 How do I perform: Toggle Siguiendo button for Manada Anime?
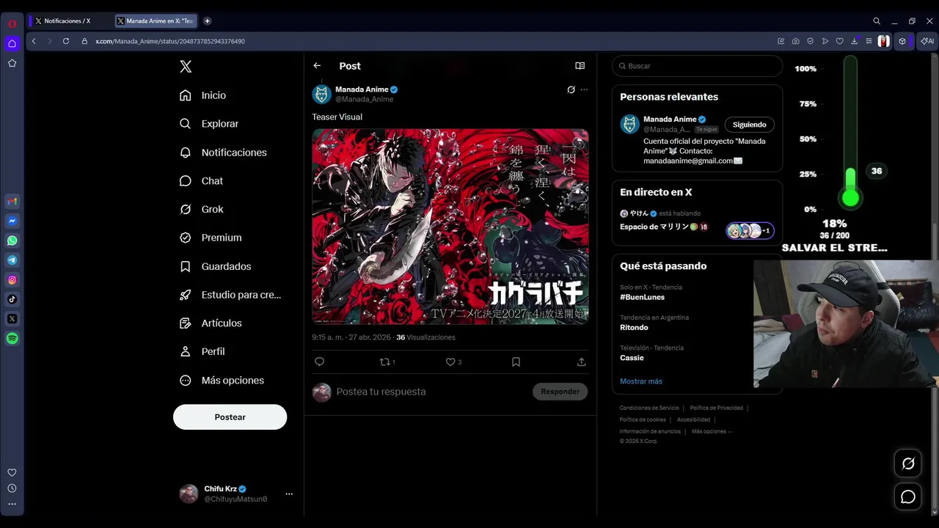749,125
